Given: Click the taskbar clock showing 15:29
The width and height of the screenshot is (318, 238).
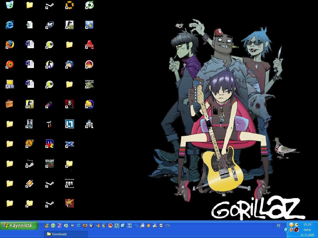Looking at the screenshot, I should coord(307,225).
